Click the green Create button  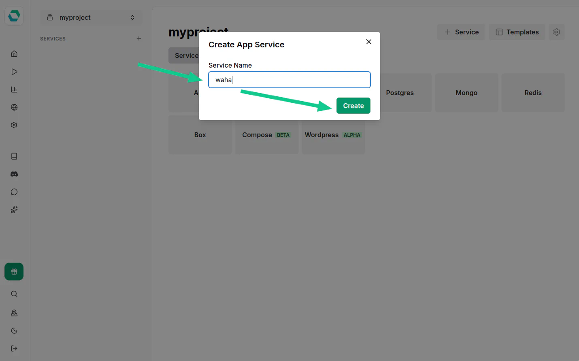click(x=353, y=106)
